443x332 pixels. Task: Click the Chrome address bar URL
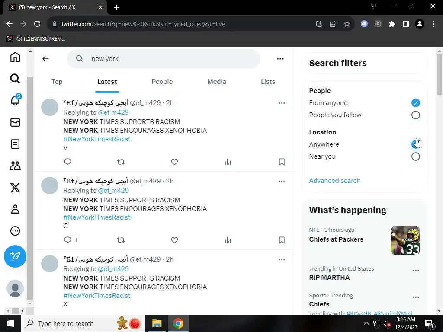pyautogui.click(x=143, y=24)
